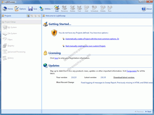Click third small icon in Projects panel header
The image size is (154, 115).
(35, 16)
